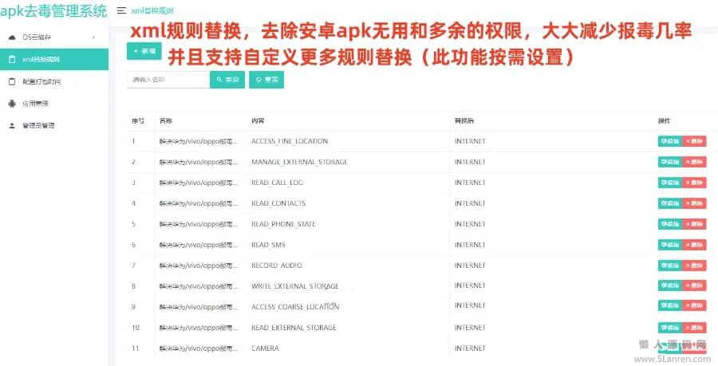Click the 替换后 column header
718x366 pixels.
tap(464, 120)
